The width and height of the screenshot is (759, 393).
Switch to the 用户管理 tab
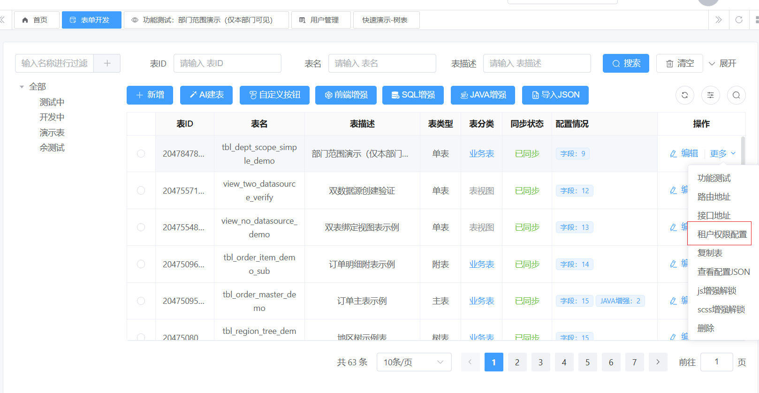(x=321, y=20)
